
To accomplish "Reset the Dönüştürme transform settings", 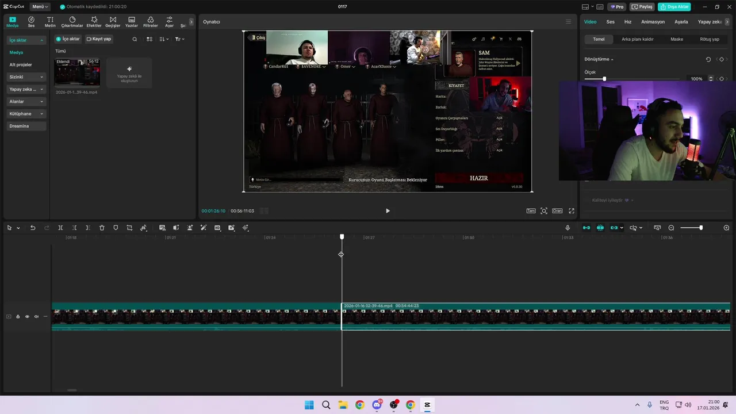I will pyautogui.click(x=708, y=59).
